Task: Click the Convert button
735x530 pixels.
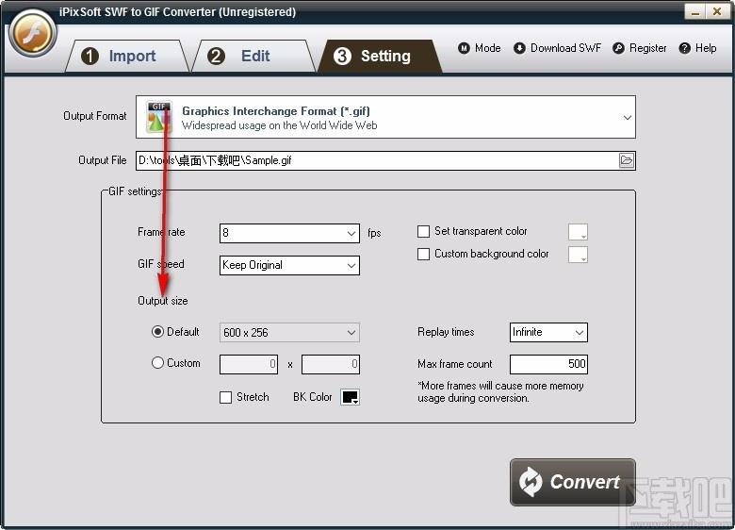Action: pyautogui.click(x=572, y=482)
